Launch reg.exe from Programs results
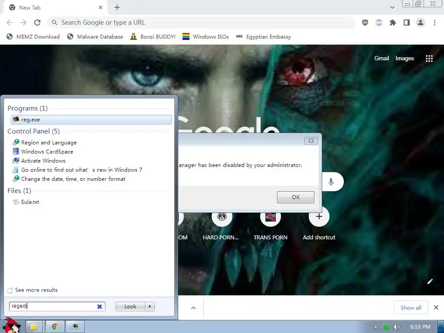Viewport: 444px width, 333px height. [91, 120]
